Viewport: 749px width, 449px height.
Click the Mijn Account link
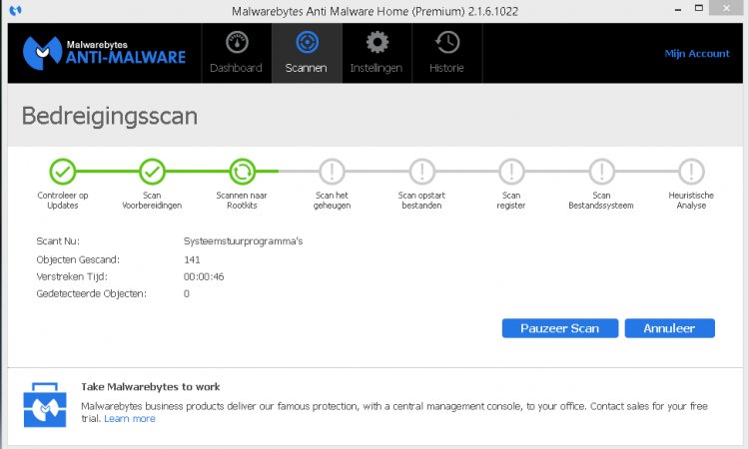pos(697,54)
